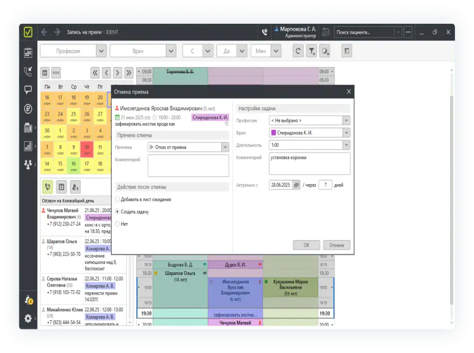Click the refresh schedule toolbar icon
474x353 pixels.
tap(298, 51)
